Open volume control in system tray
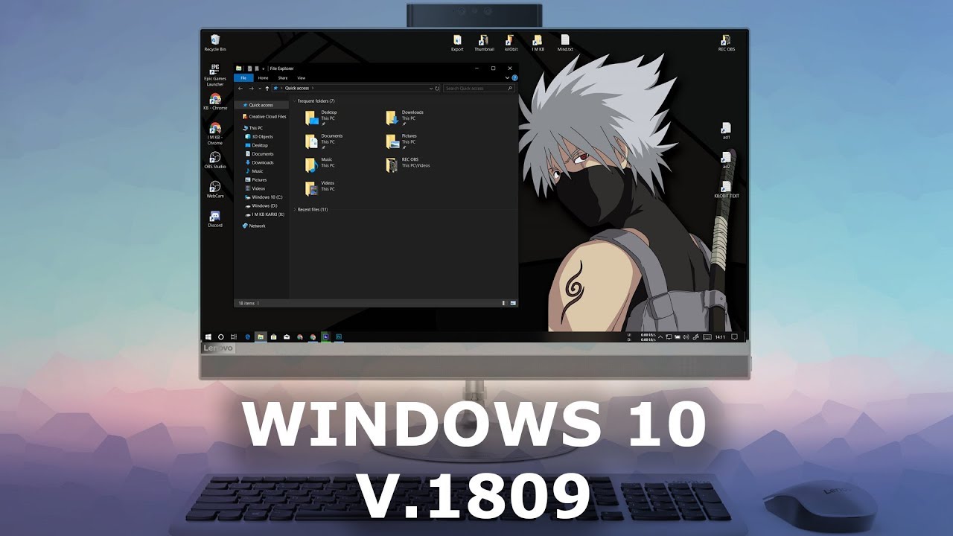The height and width of the screenshot is (536, 953). pyautogui.click(x=686, y=336)
